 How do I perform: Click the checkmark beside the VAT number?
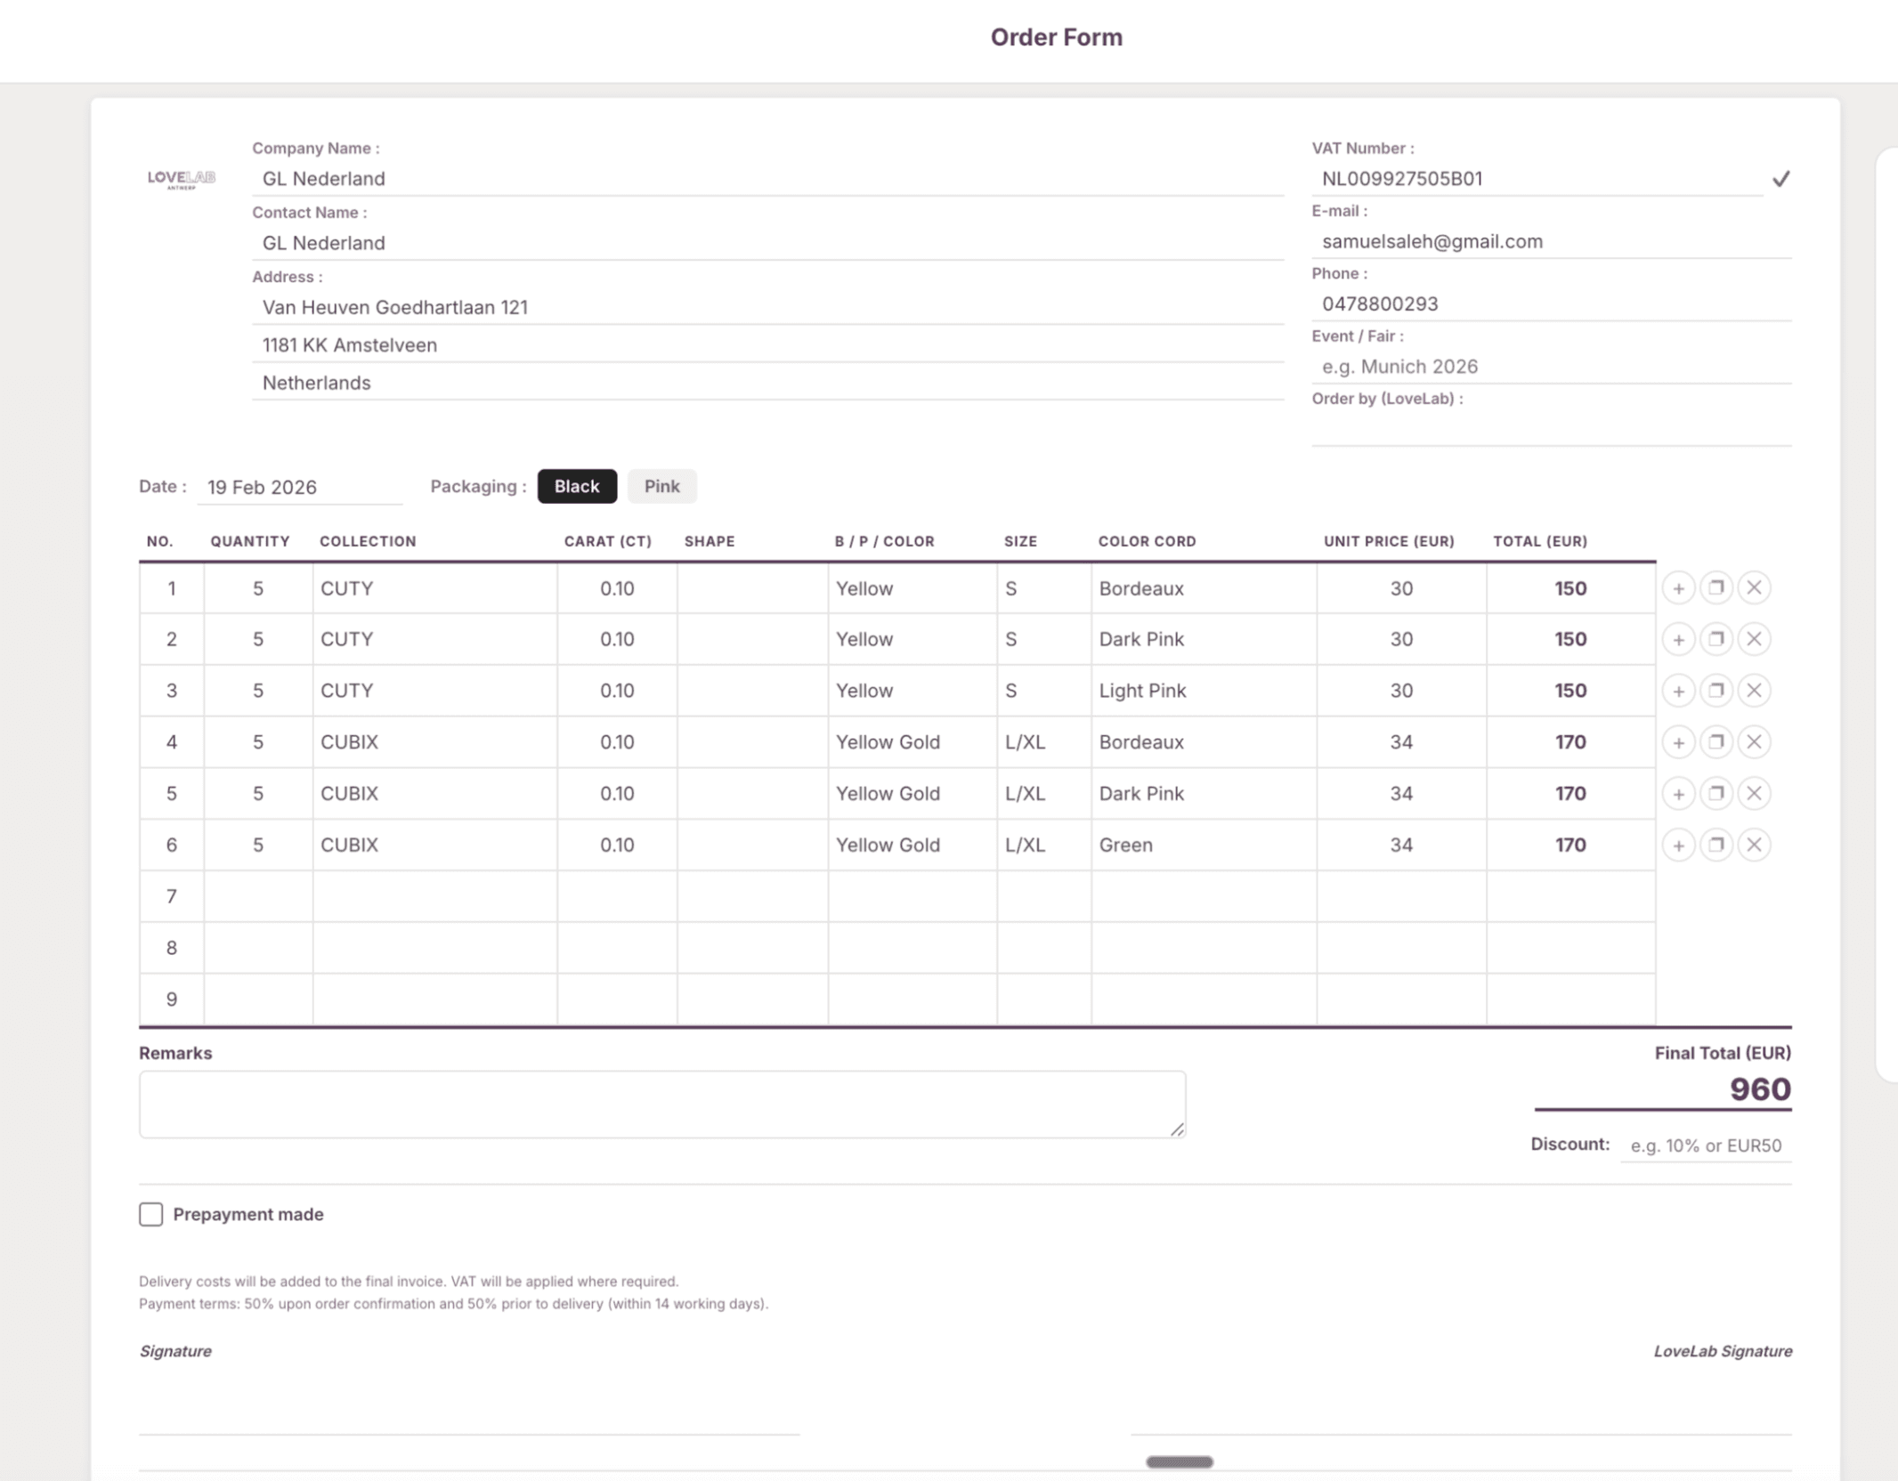click(1781, 179)
